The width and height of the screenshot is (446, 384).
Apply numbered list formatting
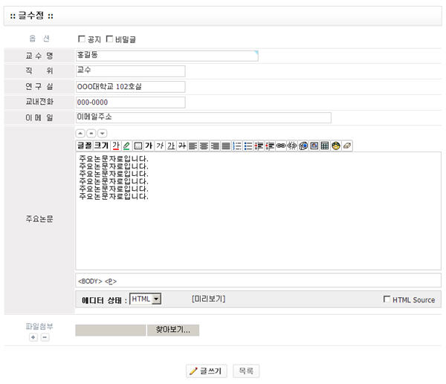tap(237, 146)
